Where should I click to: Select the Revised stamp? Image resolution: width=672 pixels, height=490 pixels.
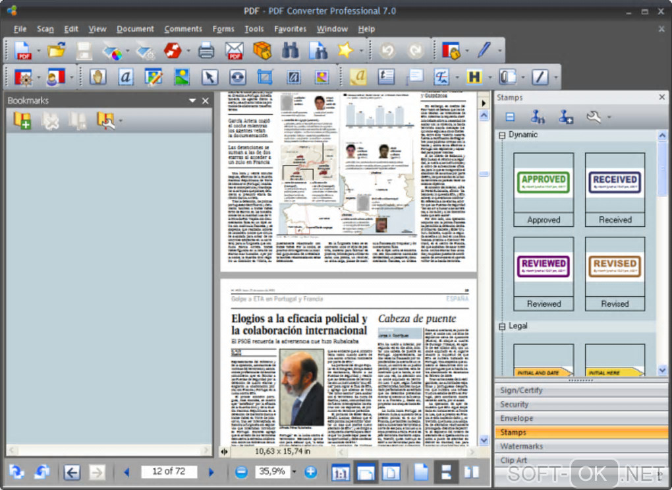pyautogui.click(x=615, y=273)
